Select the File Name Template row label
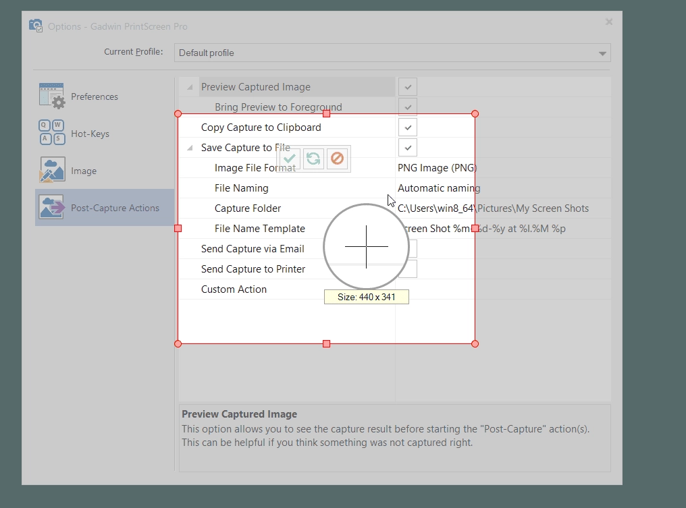686x508 pixels. 260,229
